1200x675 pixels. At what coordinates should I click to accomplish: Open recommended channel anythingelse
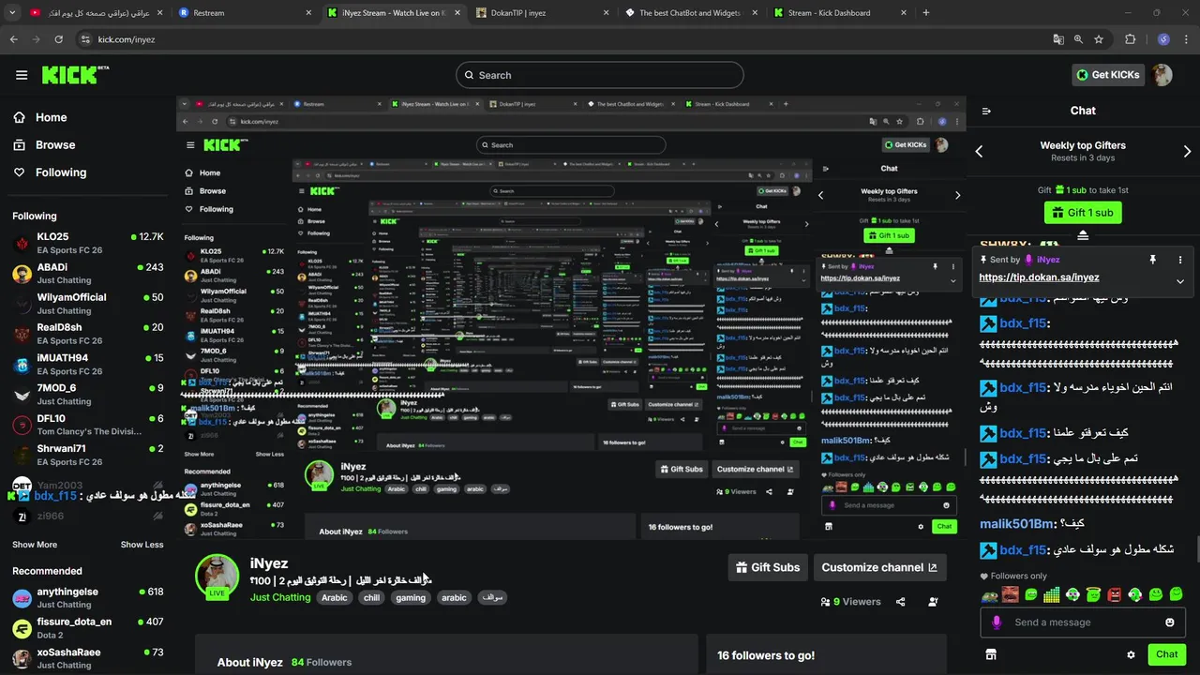87,597
